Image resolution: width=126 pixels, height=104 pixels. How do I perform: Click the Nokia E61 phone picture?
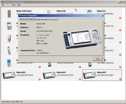click(89, 12)
